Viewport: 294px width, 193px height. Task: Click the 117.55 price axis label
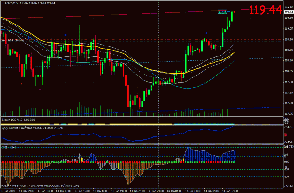pyautogui.click(x=289, y=92)
